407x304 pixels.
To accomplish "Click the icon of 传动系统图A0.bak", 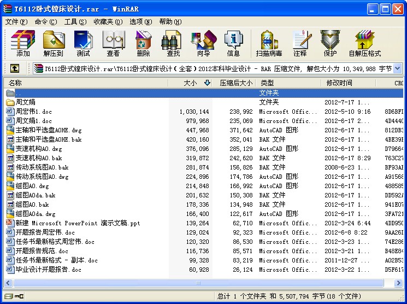I will [x=10, y=167].
